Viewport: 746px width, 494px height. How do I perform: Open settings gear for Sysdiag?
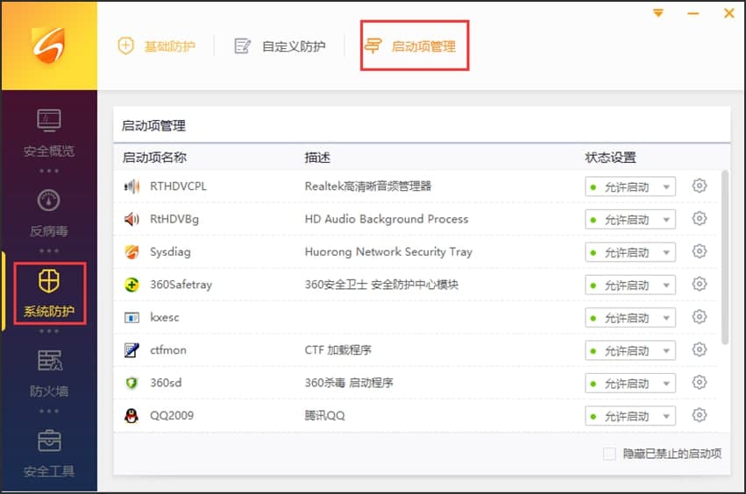tap(699, 251)
